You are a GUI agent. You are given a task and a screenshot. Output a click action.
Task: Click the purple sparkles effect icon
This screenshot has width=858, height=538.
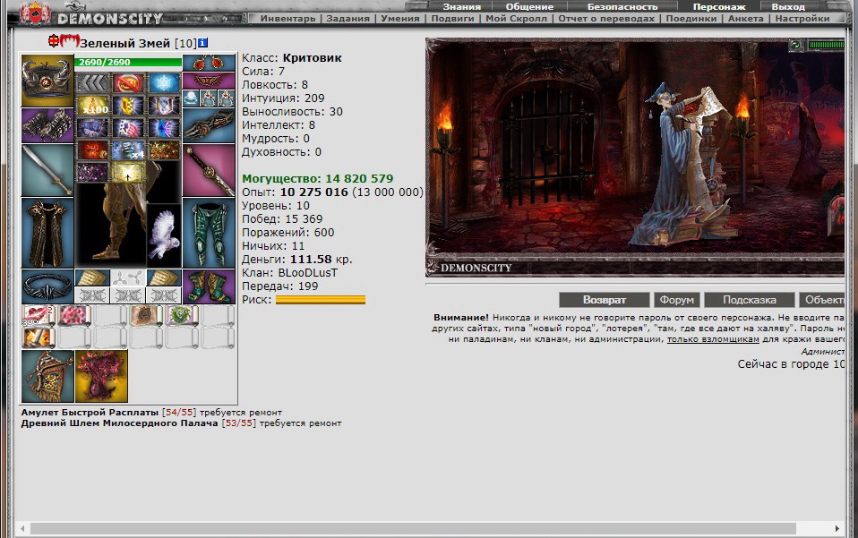(x=92, y=172)
